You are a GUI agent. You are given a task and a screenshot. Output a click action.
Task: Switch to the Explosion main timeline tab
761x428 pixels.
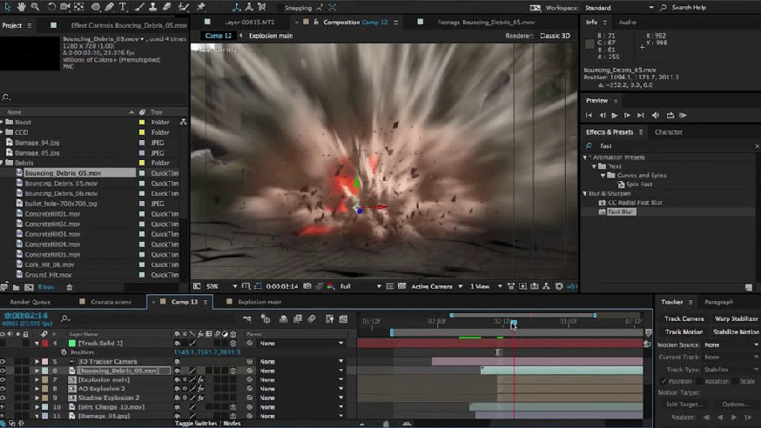tap(259, 302)
